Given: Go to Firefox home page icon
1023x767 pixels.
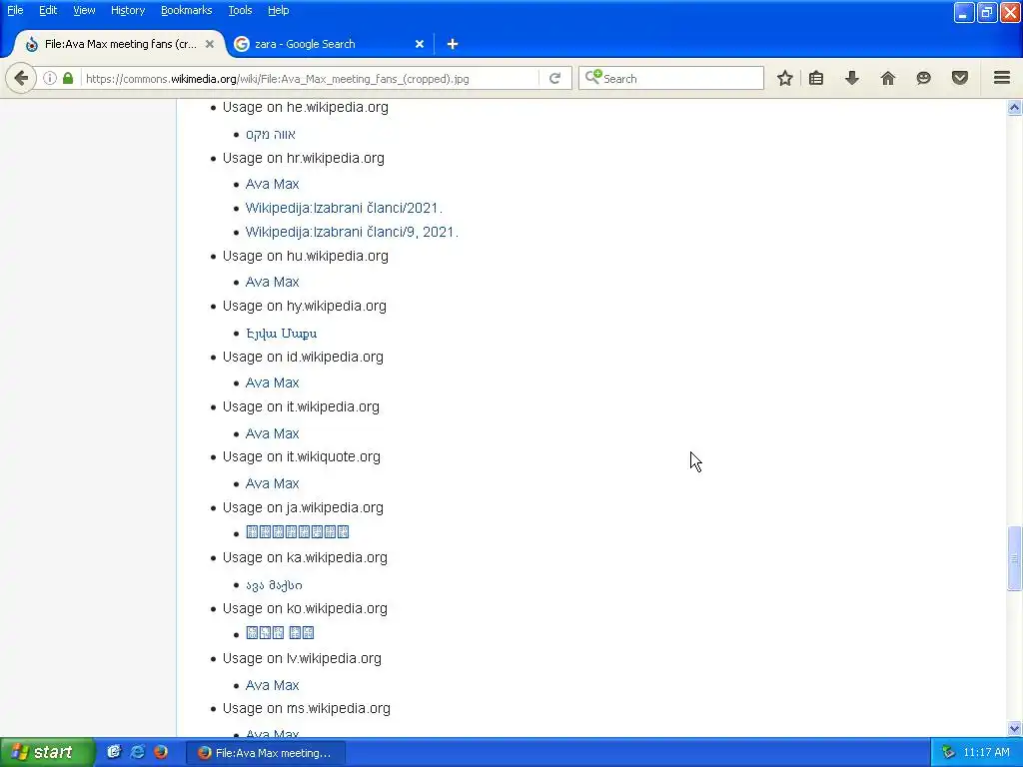Looking at the screenshot, I should pos(888,78).
